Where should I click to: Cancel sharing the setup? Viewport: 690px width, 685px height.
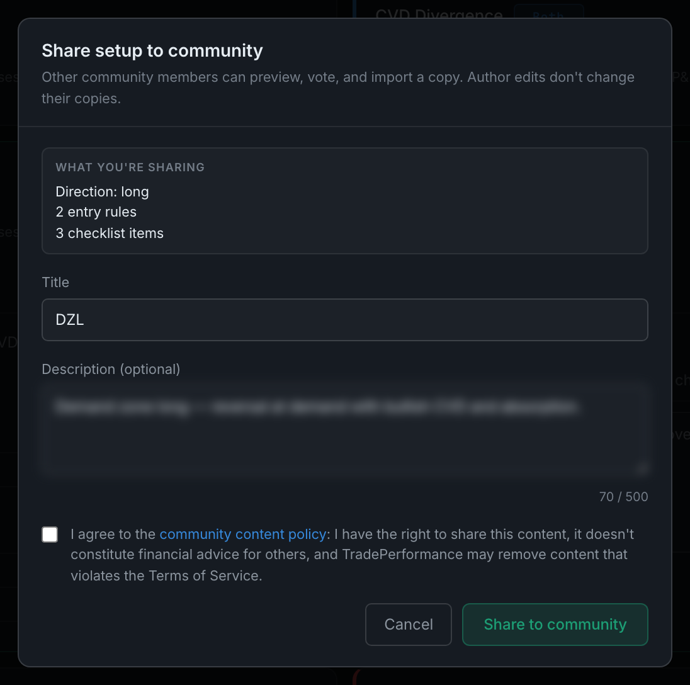click(409, 625)
